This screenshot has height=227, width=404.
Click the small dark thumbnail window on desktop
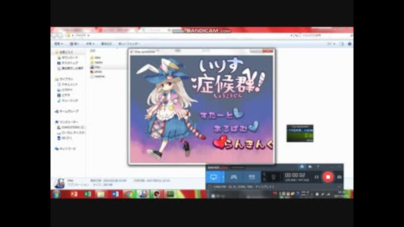tap(300, 133)
